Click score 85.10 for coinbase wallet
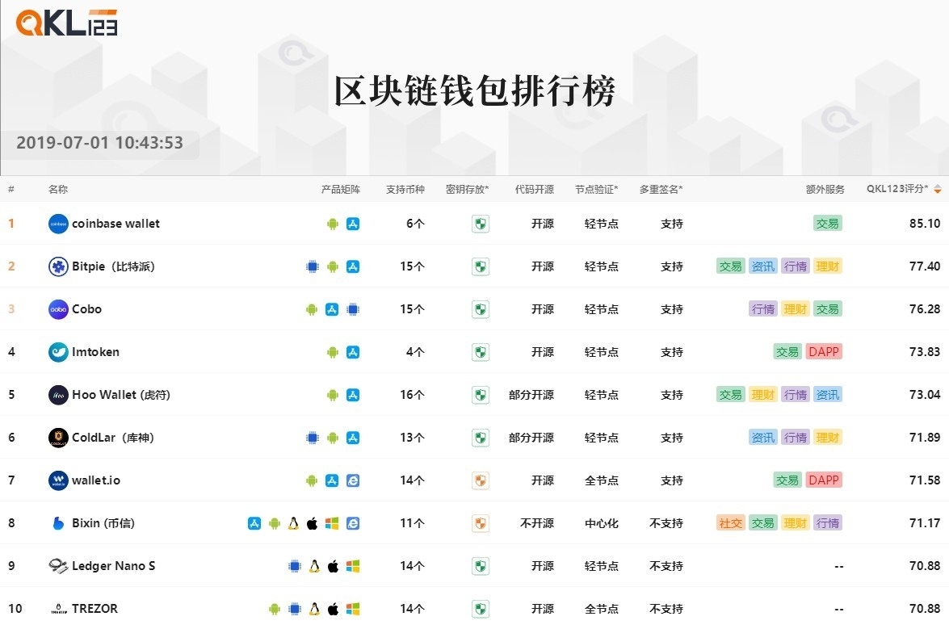The width and height of the screenshot is (949, 629). click(925, 223)
